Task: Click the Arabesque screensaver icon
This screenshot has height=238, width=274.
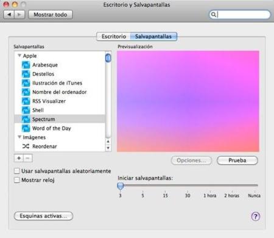Action: tap(26, 65)
